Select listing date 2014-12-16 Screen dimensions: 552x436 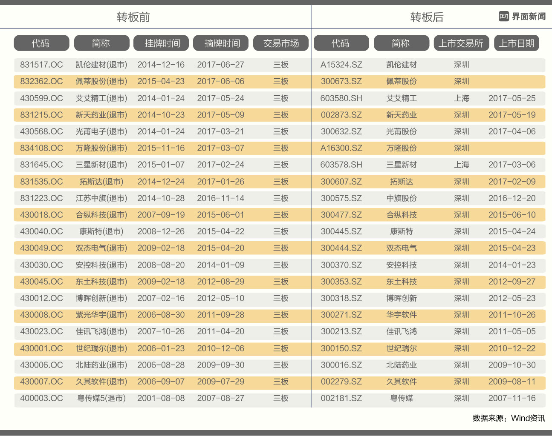161,65
